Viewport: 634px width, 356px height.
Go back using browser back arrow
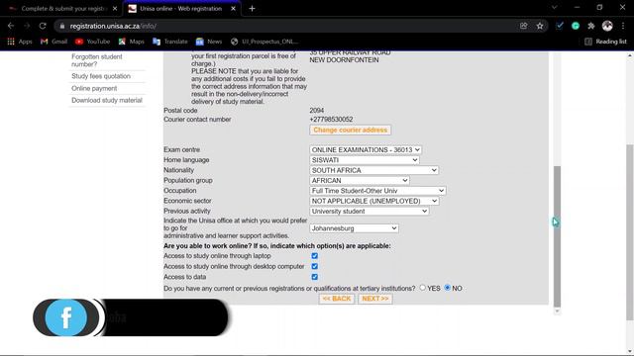coord(11,26)
